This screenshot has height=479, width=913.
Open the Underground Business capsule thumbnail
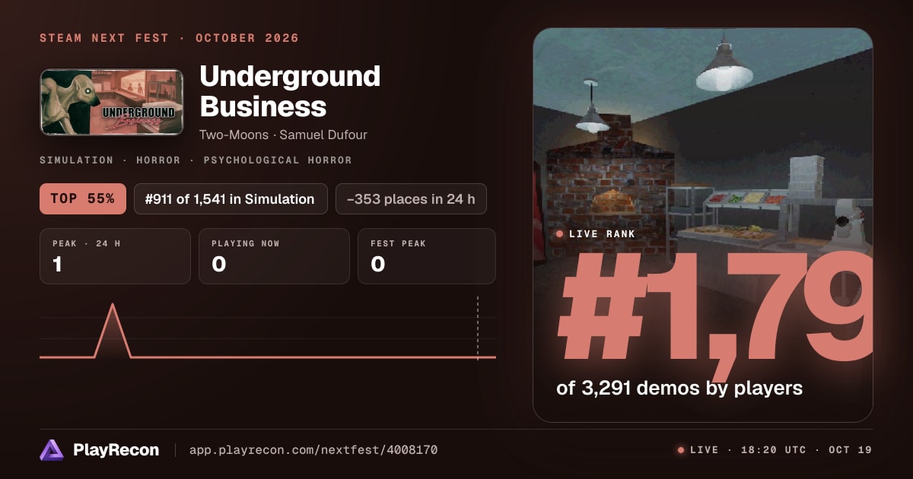click(x=112, y=103)
